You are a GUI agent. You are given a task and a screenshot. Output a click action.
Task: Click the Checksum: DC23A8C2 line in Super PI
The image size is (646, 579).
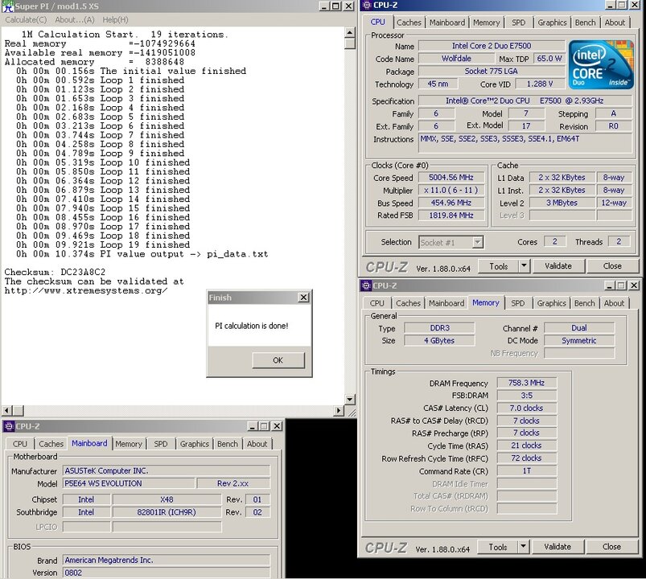tap(55, 272)
